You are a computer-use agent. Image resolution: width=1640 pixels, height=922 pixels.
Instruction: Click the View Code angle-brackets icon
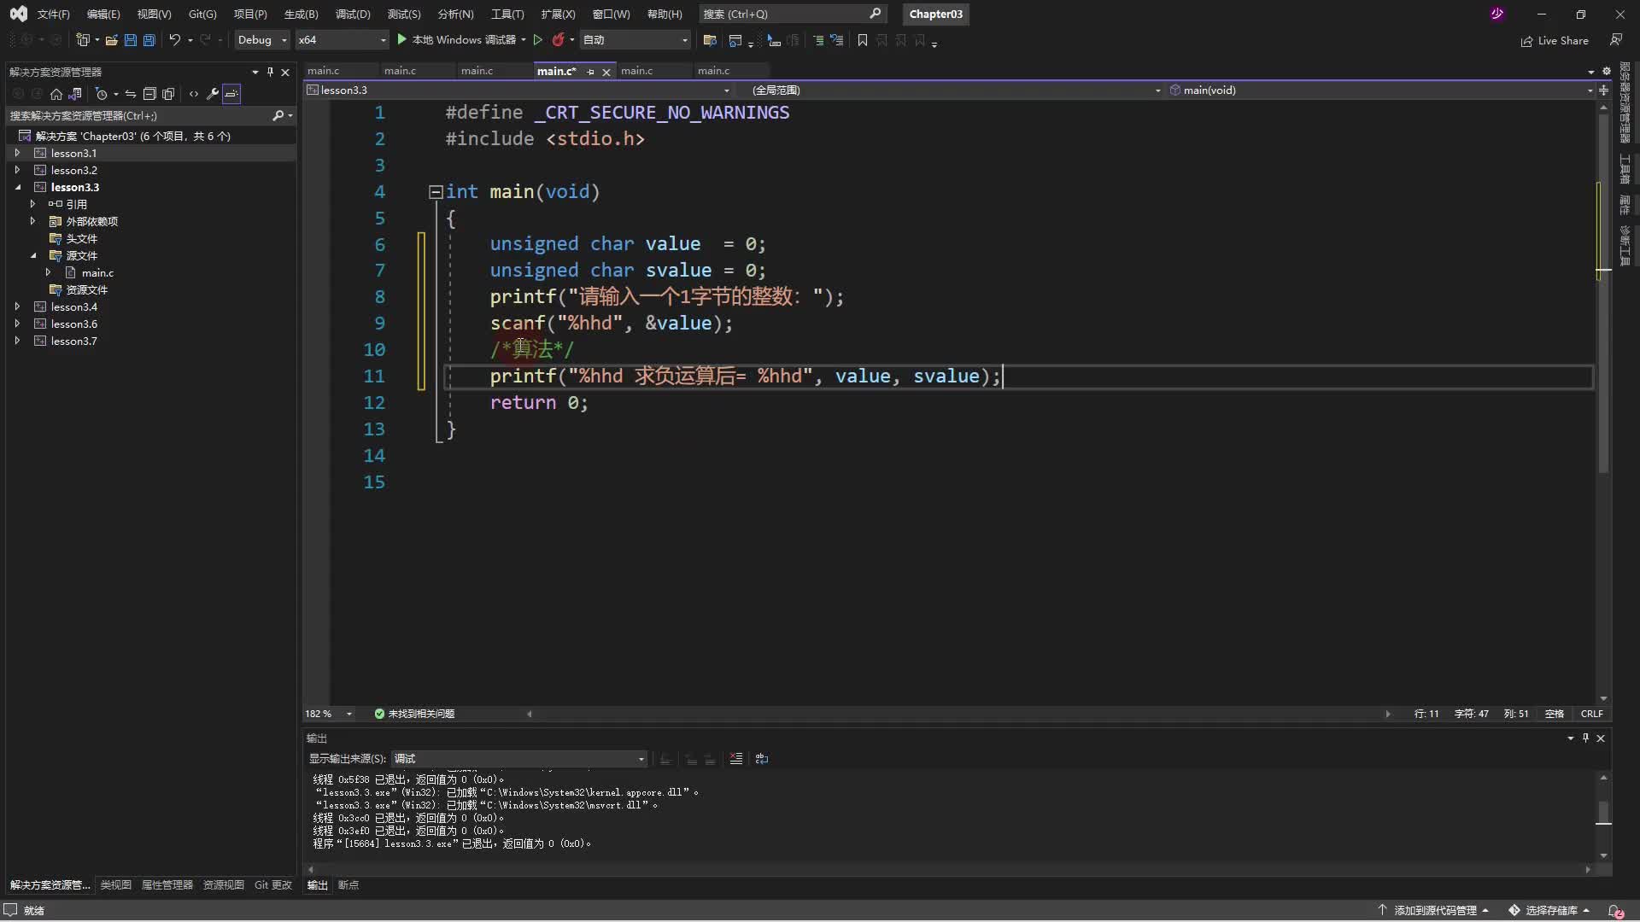(194, 94)
